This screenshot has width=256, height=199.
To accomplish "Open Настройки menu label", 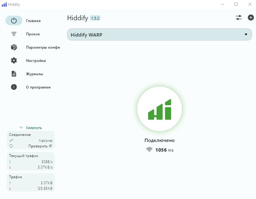I will pos(36,61).
